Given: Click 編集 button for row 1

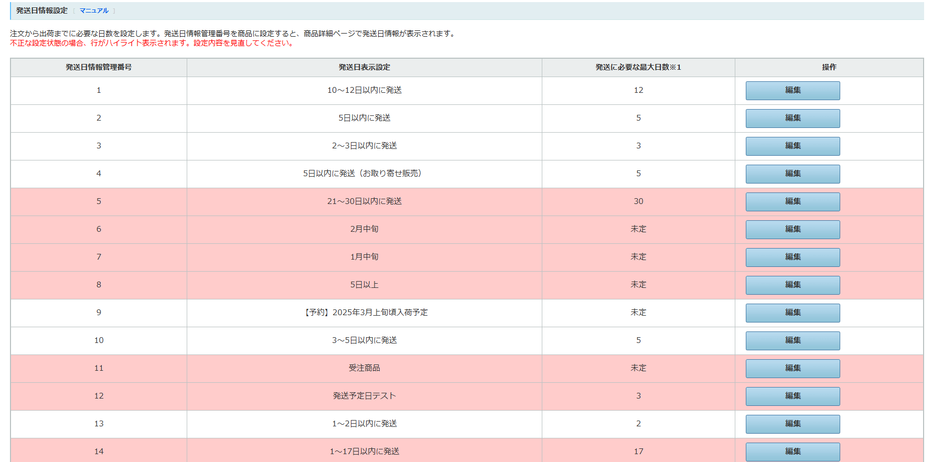Looking at the screenshot, I should tap(792, 90).
